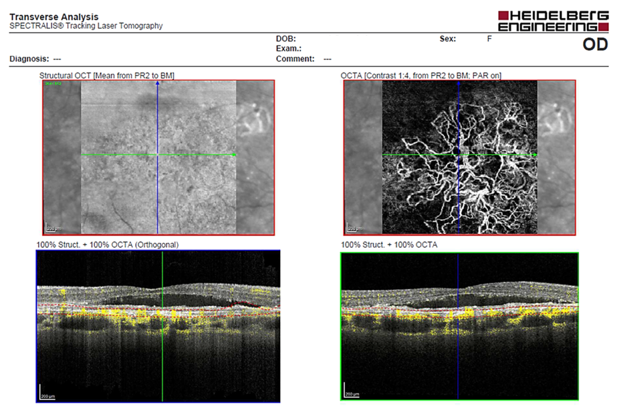Click the Heidelberg Engineering logo
Viewport: 623px width, 414px height.
click(553, 21)
